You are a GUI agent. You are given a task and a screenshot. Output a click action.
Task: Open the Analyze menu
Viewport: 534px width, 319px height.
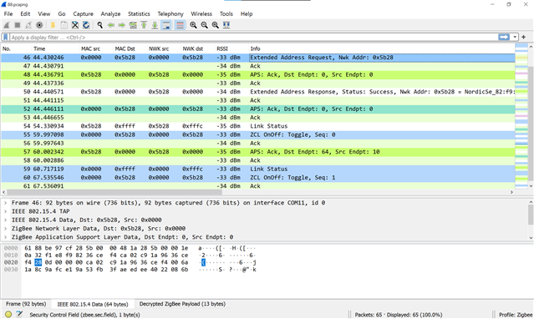[x=110, y=14]
